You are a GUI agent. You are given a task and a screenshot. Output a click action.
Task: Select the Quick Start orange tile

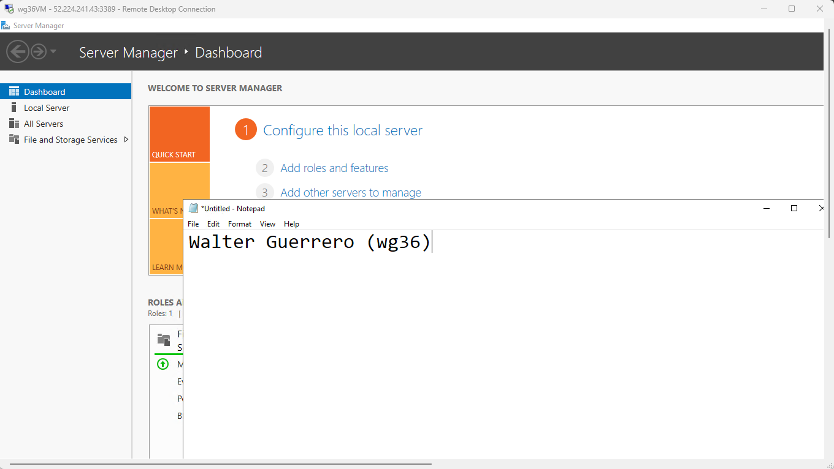tap(179, 134)
